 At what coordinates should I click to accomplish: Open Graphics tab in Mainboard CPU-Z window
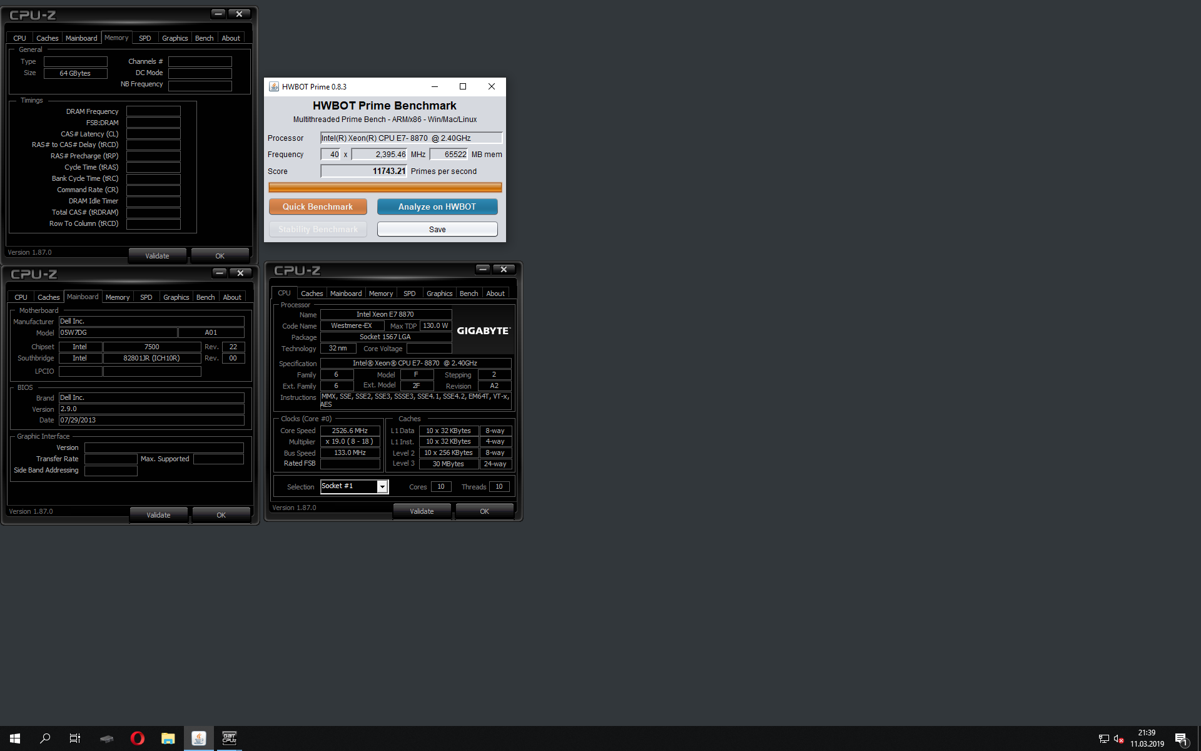pyautogui.click(x=176, y=297)
